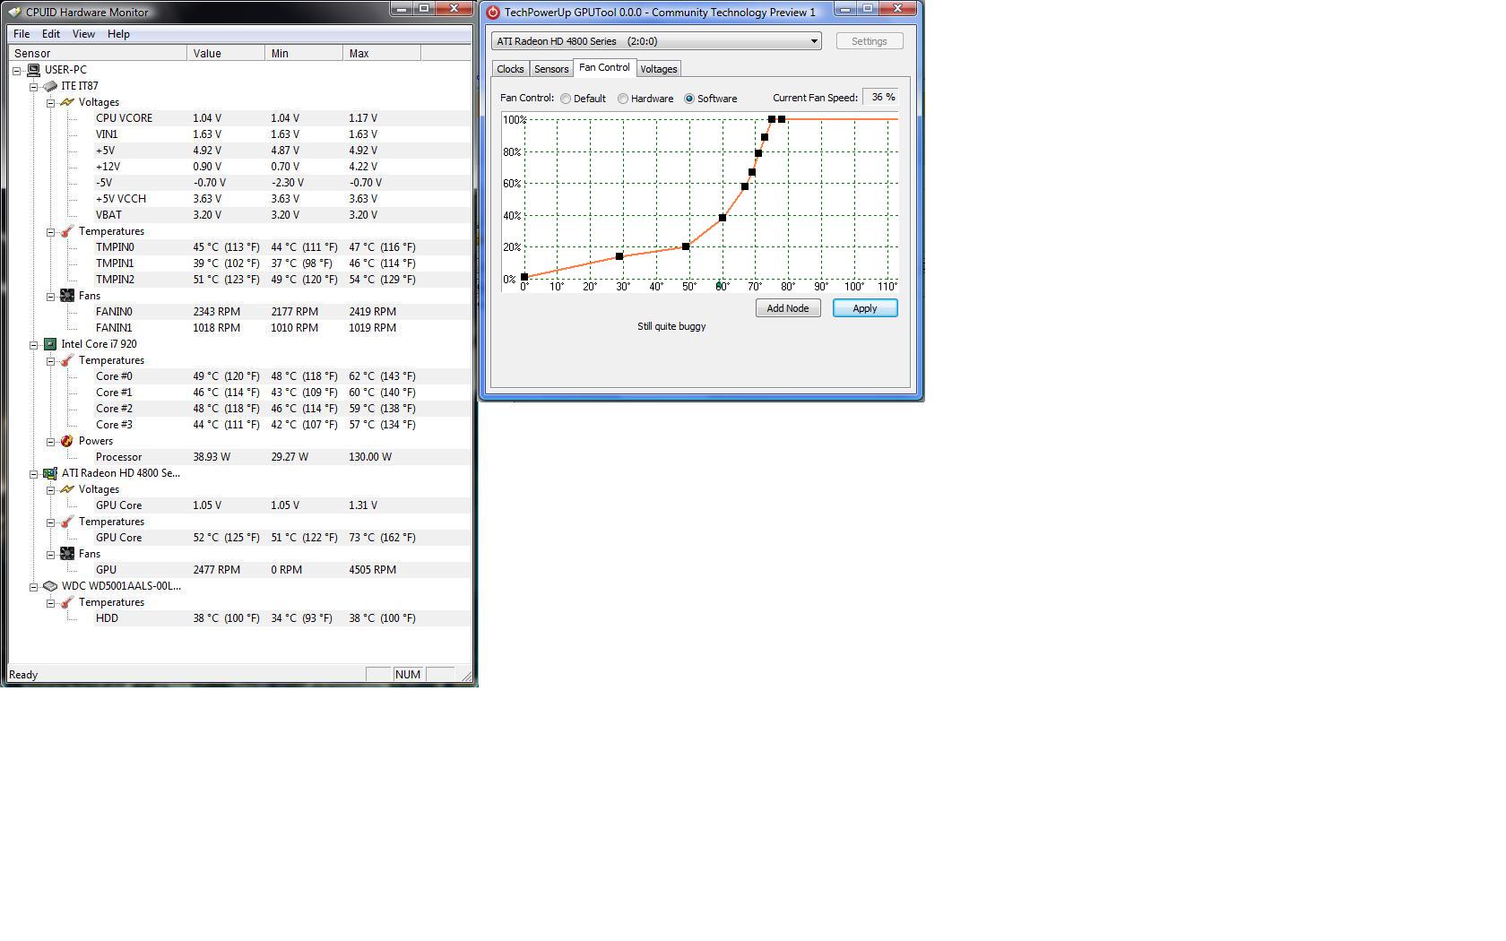
Task: Click the Current Fan Speed 36 % field
Action: pos(880,98)
